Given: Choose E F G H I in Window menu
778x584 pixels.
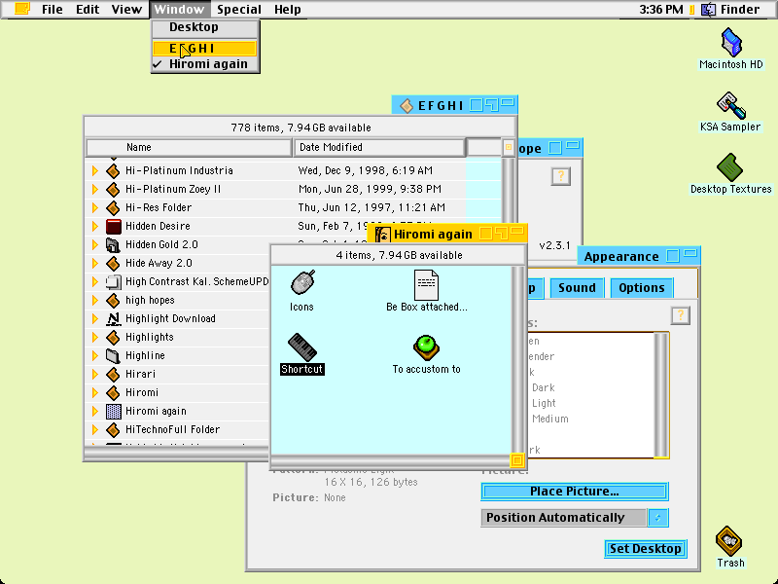Looking at the screenshot, I should [x=204, y=48].
